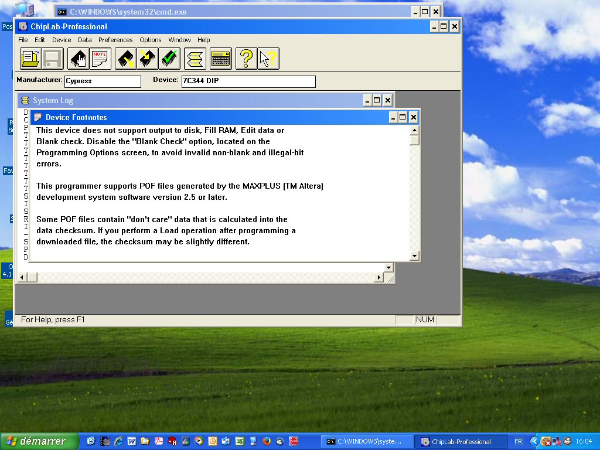This screenshot has width=600, height=450.
Task: Open the Options menu
Action: pyautogui.click(x=151, y=40)
